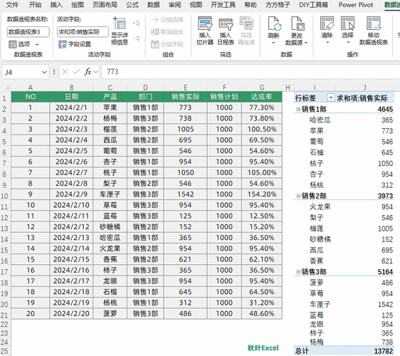Click the expand field icon in Active Field group
400x356 pixels.
(x=136, y=23)
